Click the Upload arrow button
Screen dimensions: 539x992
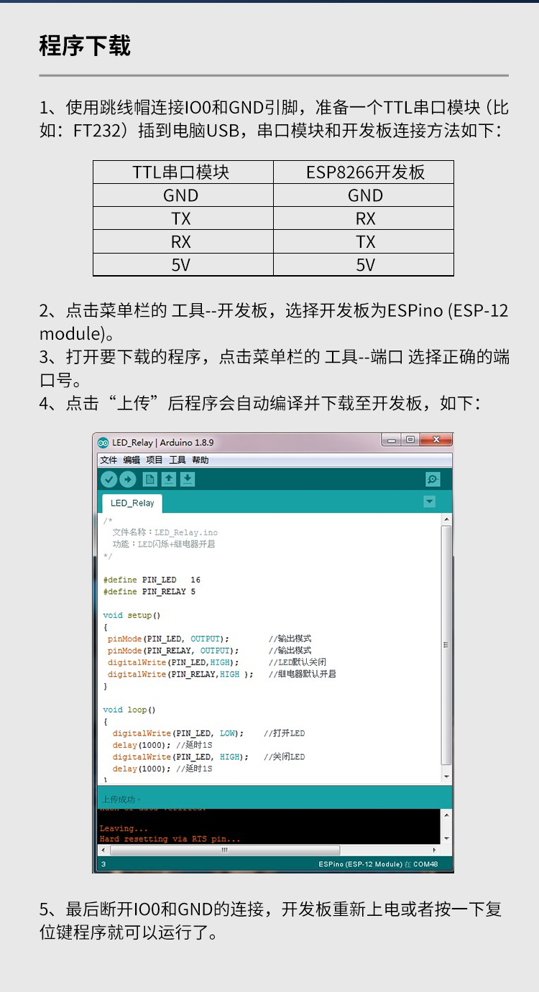coord(128,480)
